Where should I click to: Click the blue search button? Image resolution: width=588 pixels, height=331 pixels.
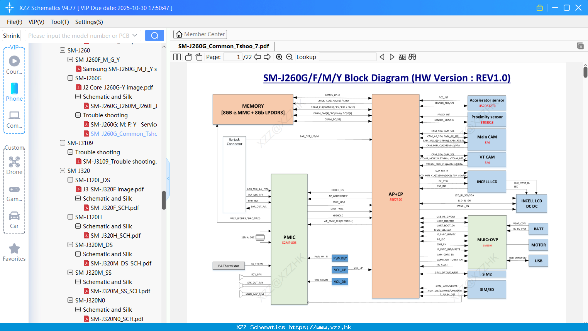pos(154,35)
